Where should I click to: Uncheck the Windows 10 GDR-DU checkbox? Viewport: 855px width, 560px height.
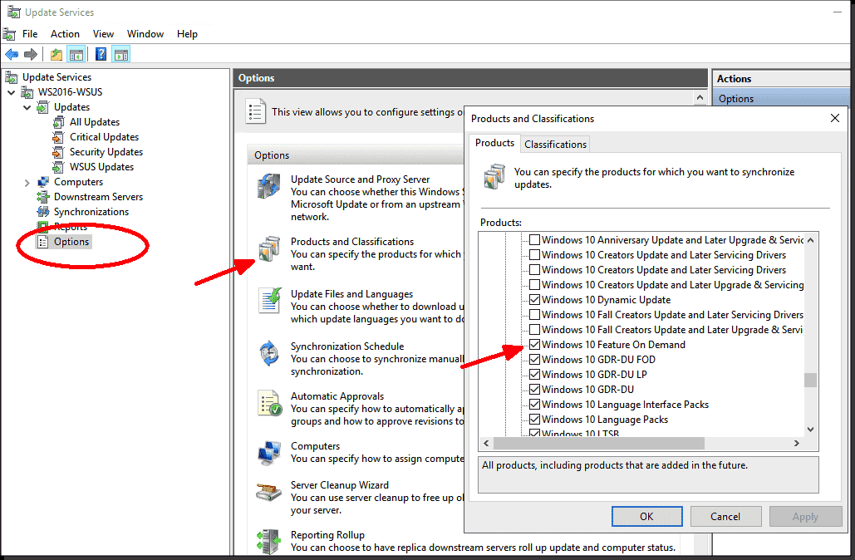[x=535, y=390]
